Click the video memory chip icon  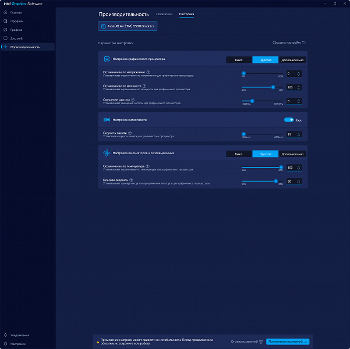[x=107, y=120]
